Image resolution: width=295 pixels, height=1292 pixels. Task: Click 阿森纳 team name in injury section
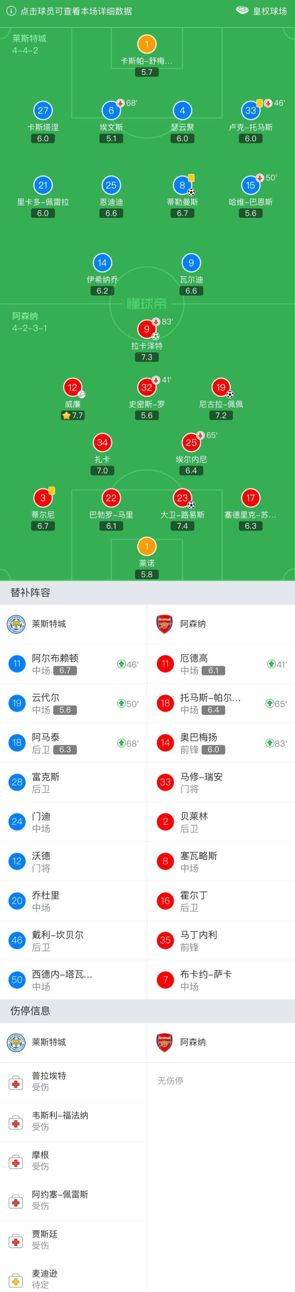tap(193, 1042)
